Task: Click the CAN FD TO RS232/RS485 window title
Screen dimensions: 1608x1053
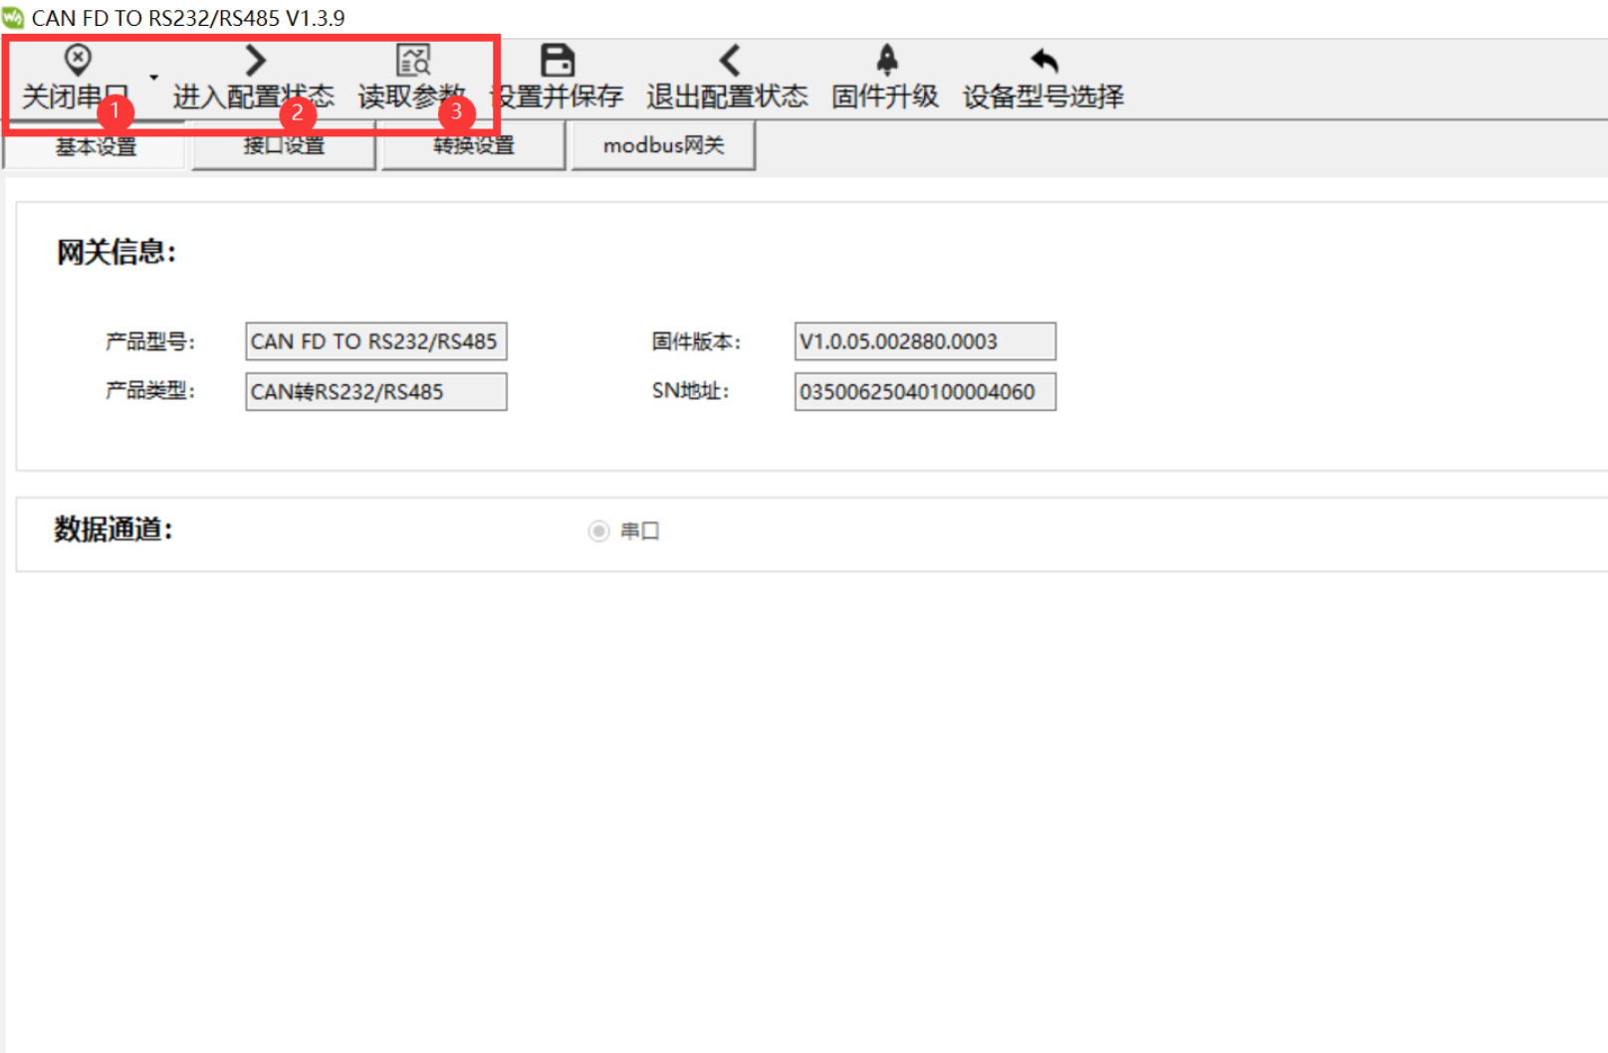Action: pos(188,18)
